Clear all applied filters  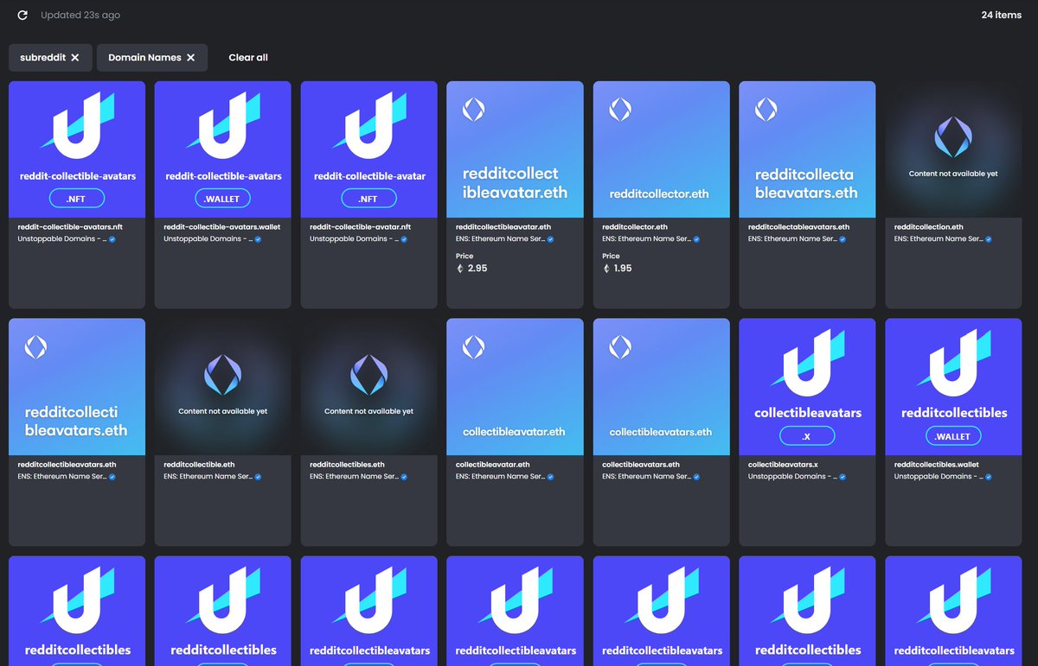coord(248,58)
